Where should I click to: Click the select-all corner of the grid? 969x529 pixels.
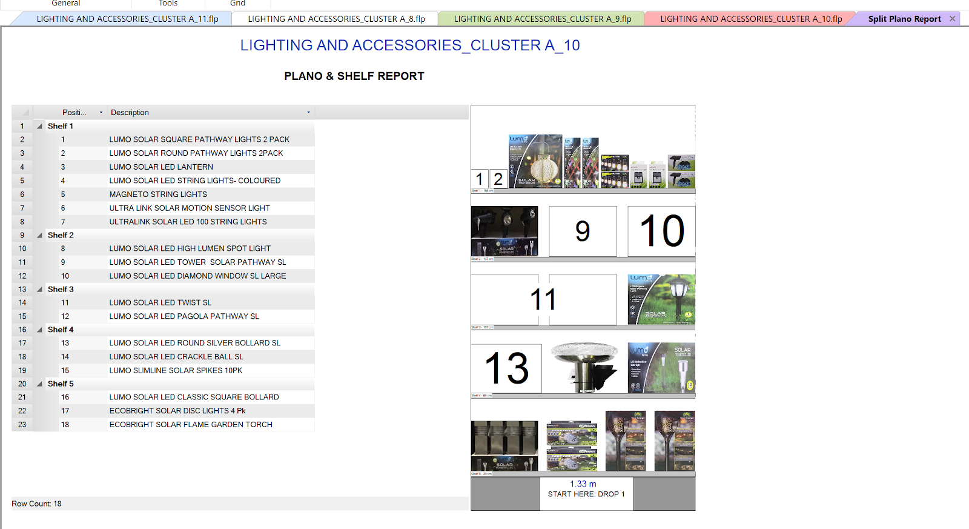pyautogui.click(x=22, y=112)
